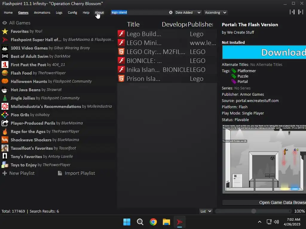Click Toys to Enjoy blocks icon
Screen dimensions: 306x229
pyautogui.click(x=5, y=165)
